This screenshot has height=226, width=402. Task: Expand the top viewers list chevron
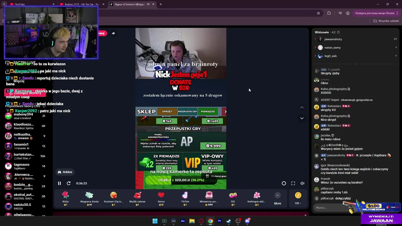[x=355, y=64]
